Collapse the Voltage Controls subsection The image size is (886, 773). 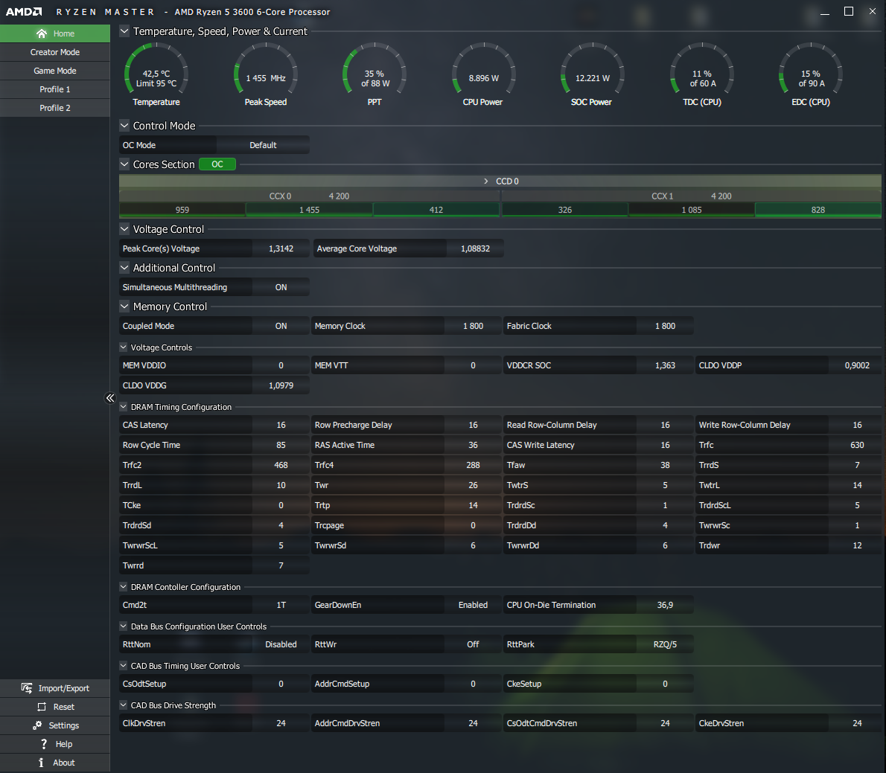(x=123, y=347)
